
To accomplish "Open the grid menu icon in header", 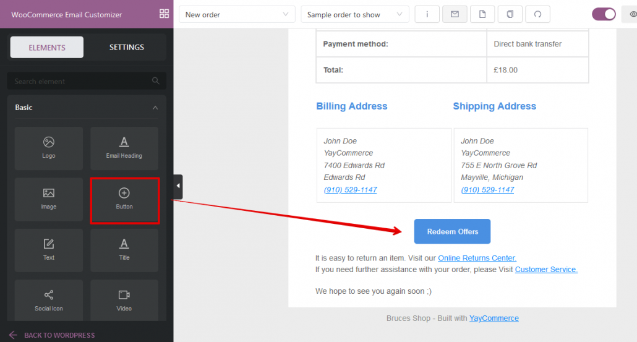I will click(164, 14).
